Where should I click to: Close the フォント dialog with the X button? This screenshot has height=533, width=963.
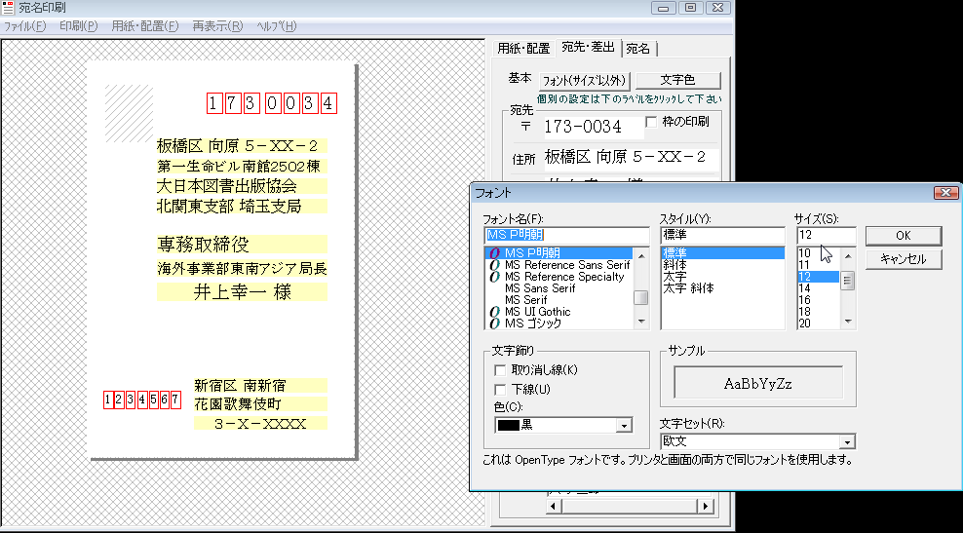click(x=943, y=193)
